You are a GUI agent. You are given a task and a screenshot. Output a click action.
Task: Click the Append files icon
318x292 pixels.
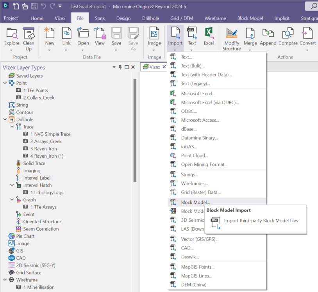point(268,34)
